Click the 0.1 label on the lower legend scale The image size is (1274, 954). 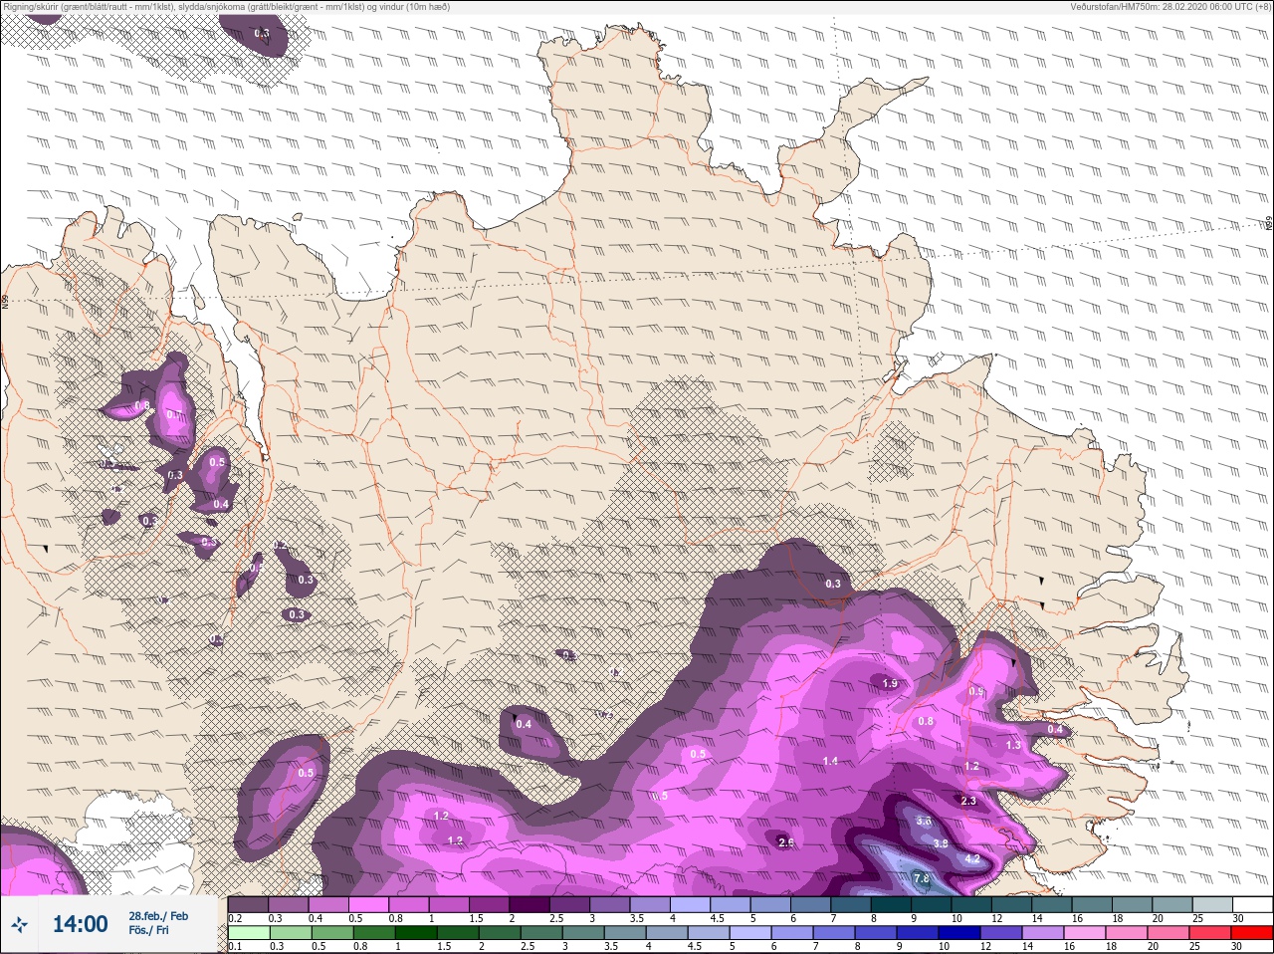(236, 947)
